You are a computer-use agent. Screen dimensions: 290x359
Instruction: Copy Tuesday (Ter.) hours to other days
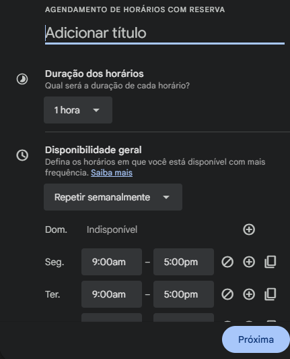(x=270, y=294)
